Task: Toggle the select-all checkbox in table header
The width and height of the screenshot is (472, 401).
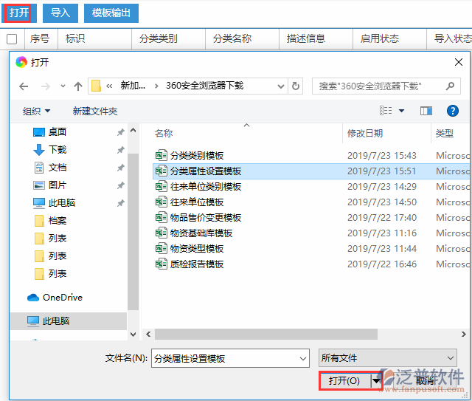Action: (x=12, y=39)
